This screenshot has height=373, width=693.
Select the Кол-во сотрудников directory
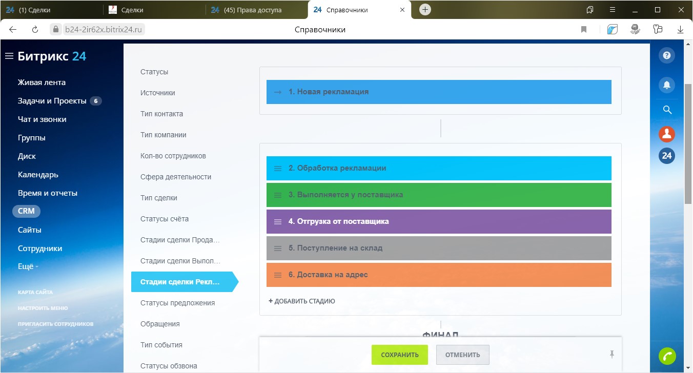tap(173, 156)
